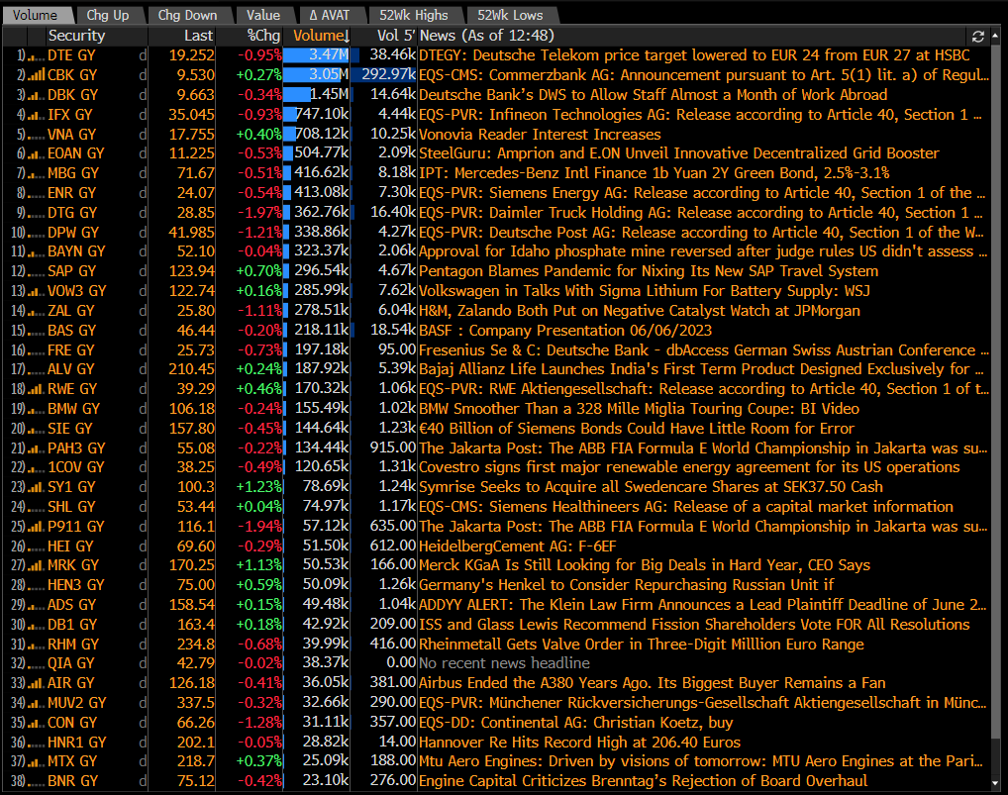The height and width of the screenshot is (795, 1008).
Task: Sort by the Vol 5' column header
Action: pyautogui.click(x=395, y=36)
